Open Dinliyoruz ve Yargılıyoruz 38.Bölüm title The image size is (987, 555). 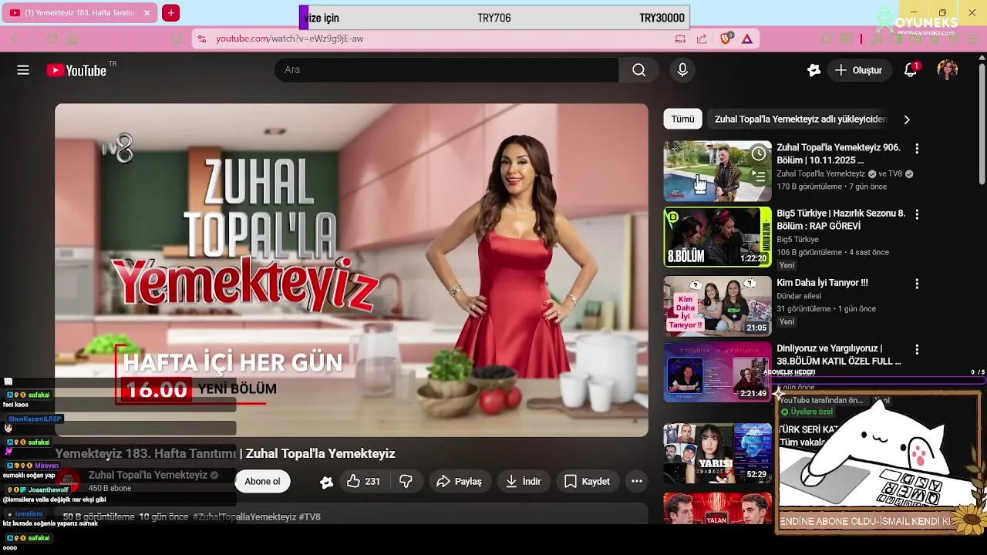(x=838, y=355)
